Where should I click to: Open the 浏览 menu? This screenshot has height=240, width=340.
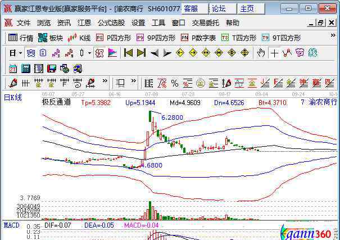click(44, 23)
